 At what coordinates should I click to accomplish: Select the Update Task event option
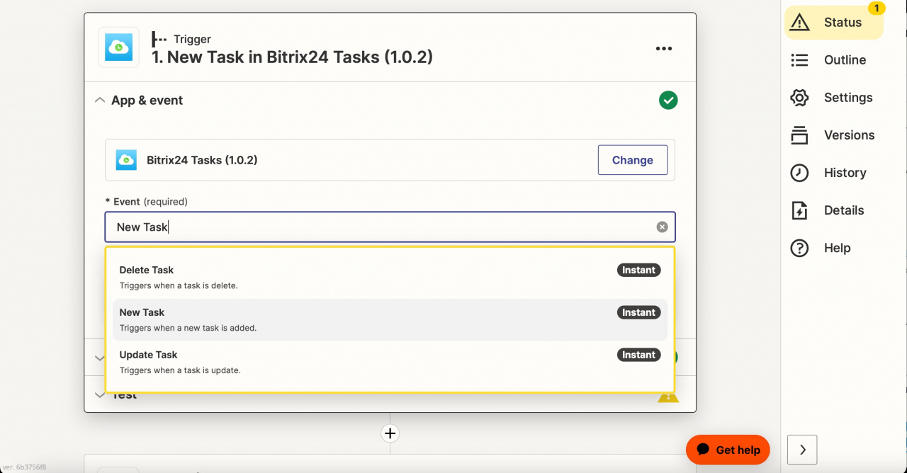[390, 362]
